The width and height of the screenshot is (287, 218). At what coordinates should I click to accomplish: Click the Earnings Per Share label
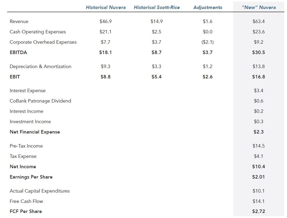(31, 177)
